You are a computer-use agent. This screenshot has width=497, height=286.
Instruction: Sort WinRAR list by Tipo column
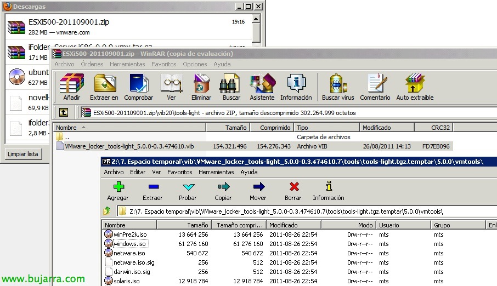(x=327, y=127)
